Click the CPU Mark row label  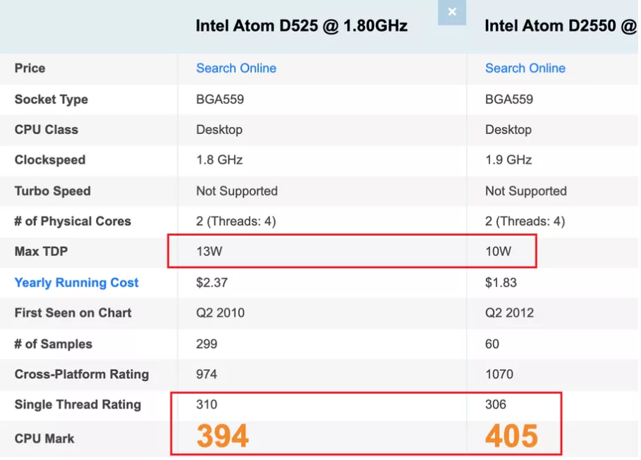(44, 438)
